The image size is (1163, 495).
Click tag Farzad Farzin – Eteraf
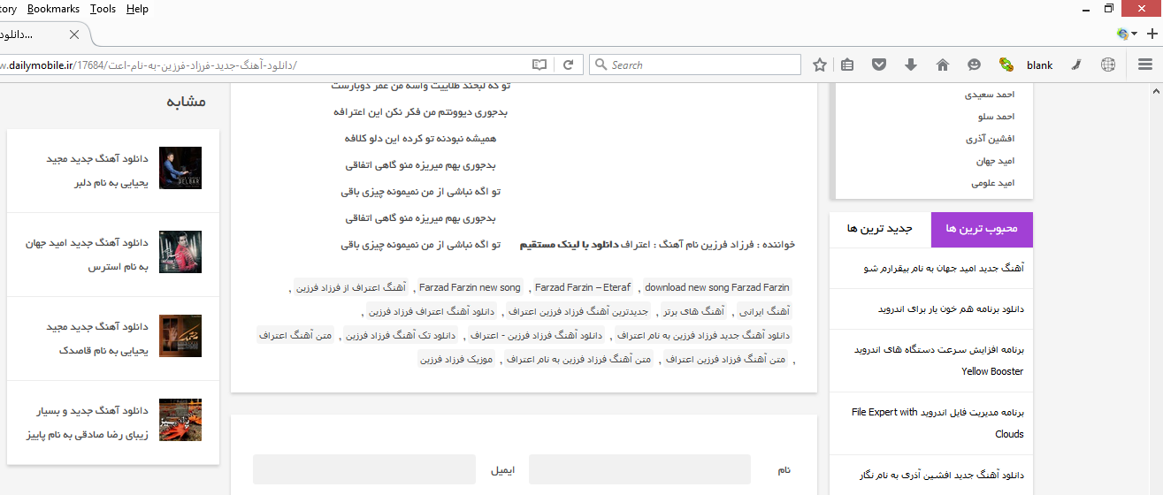point(583,287)
